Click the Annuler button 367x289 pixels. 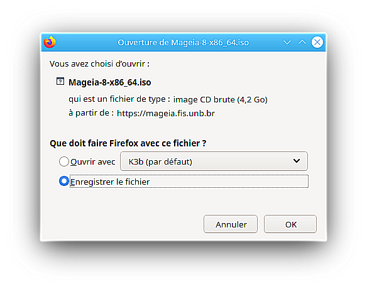coord(231,224)
